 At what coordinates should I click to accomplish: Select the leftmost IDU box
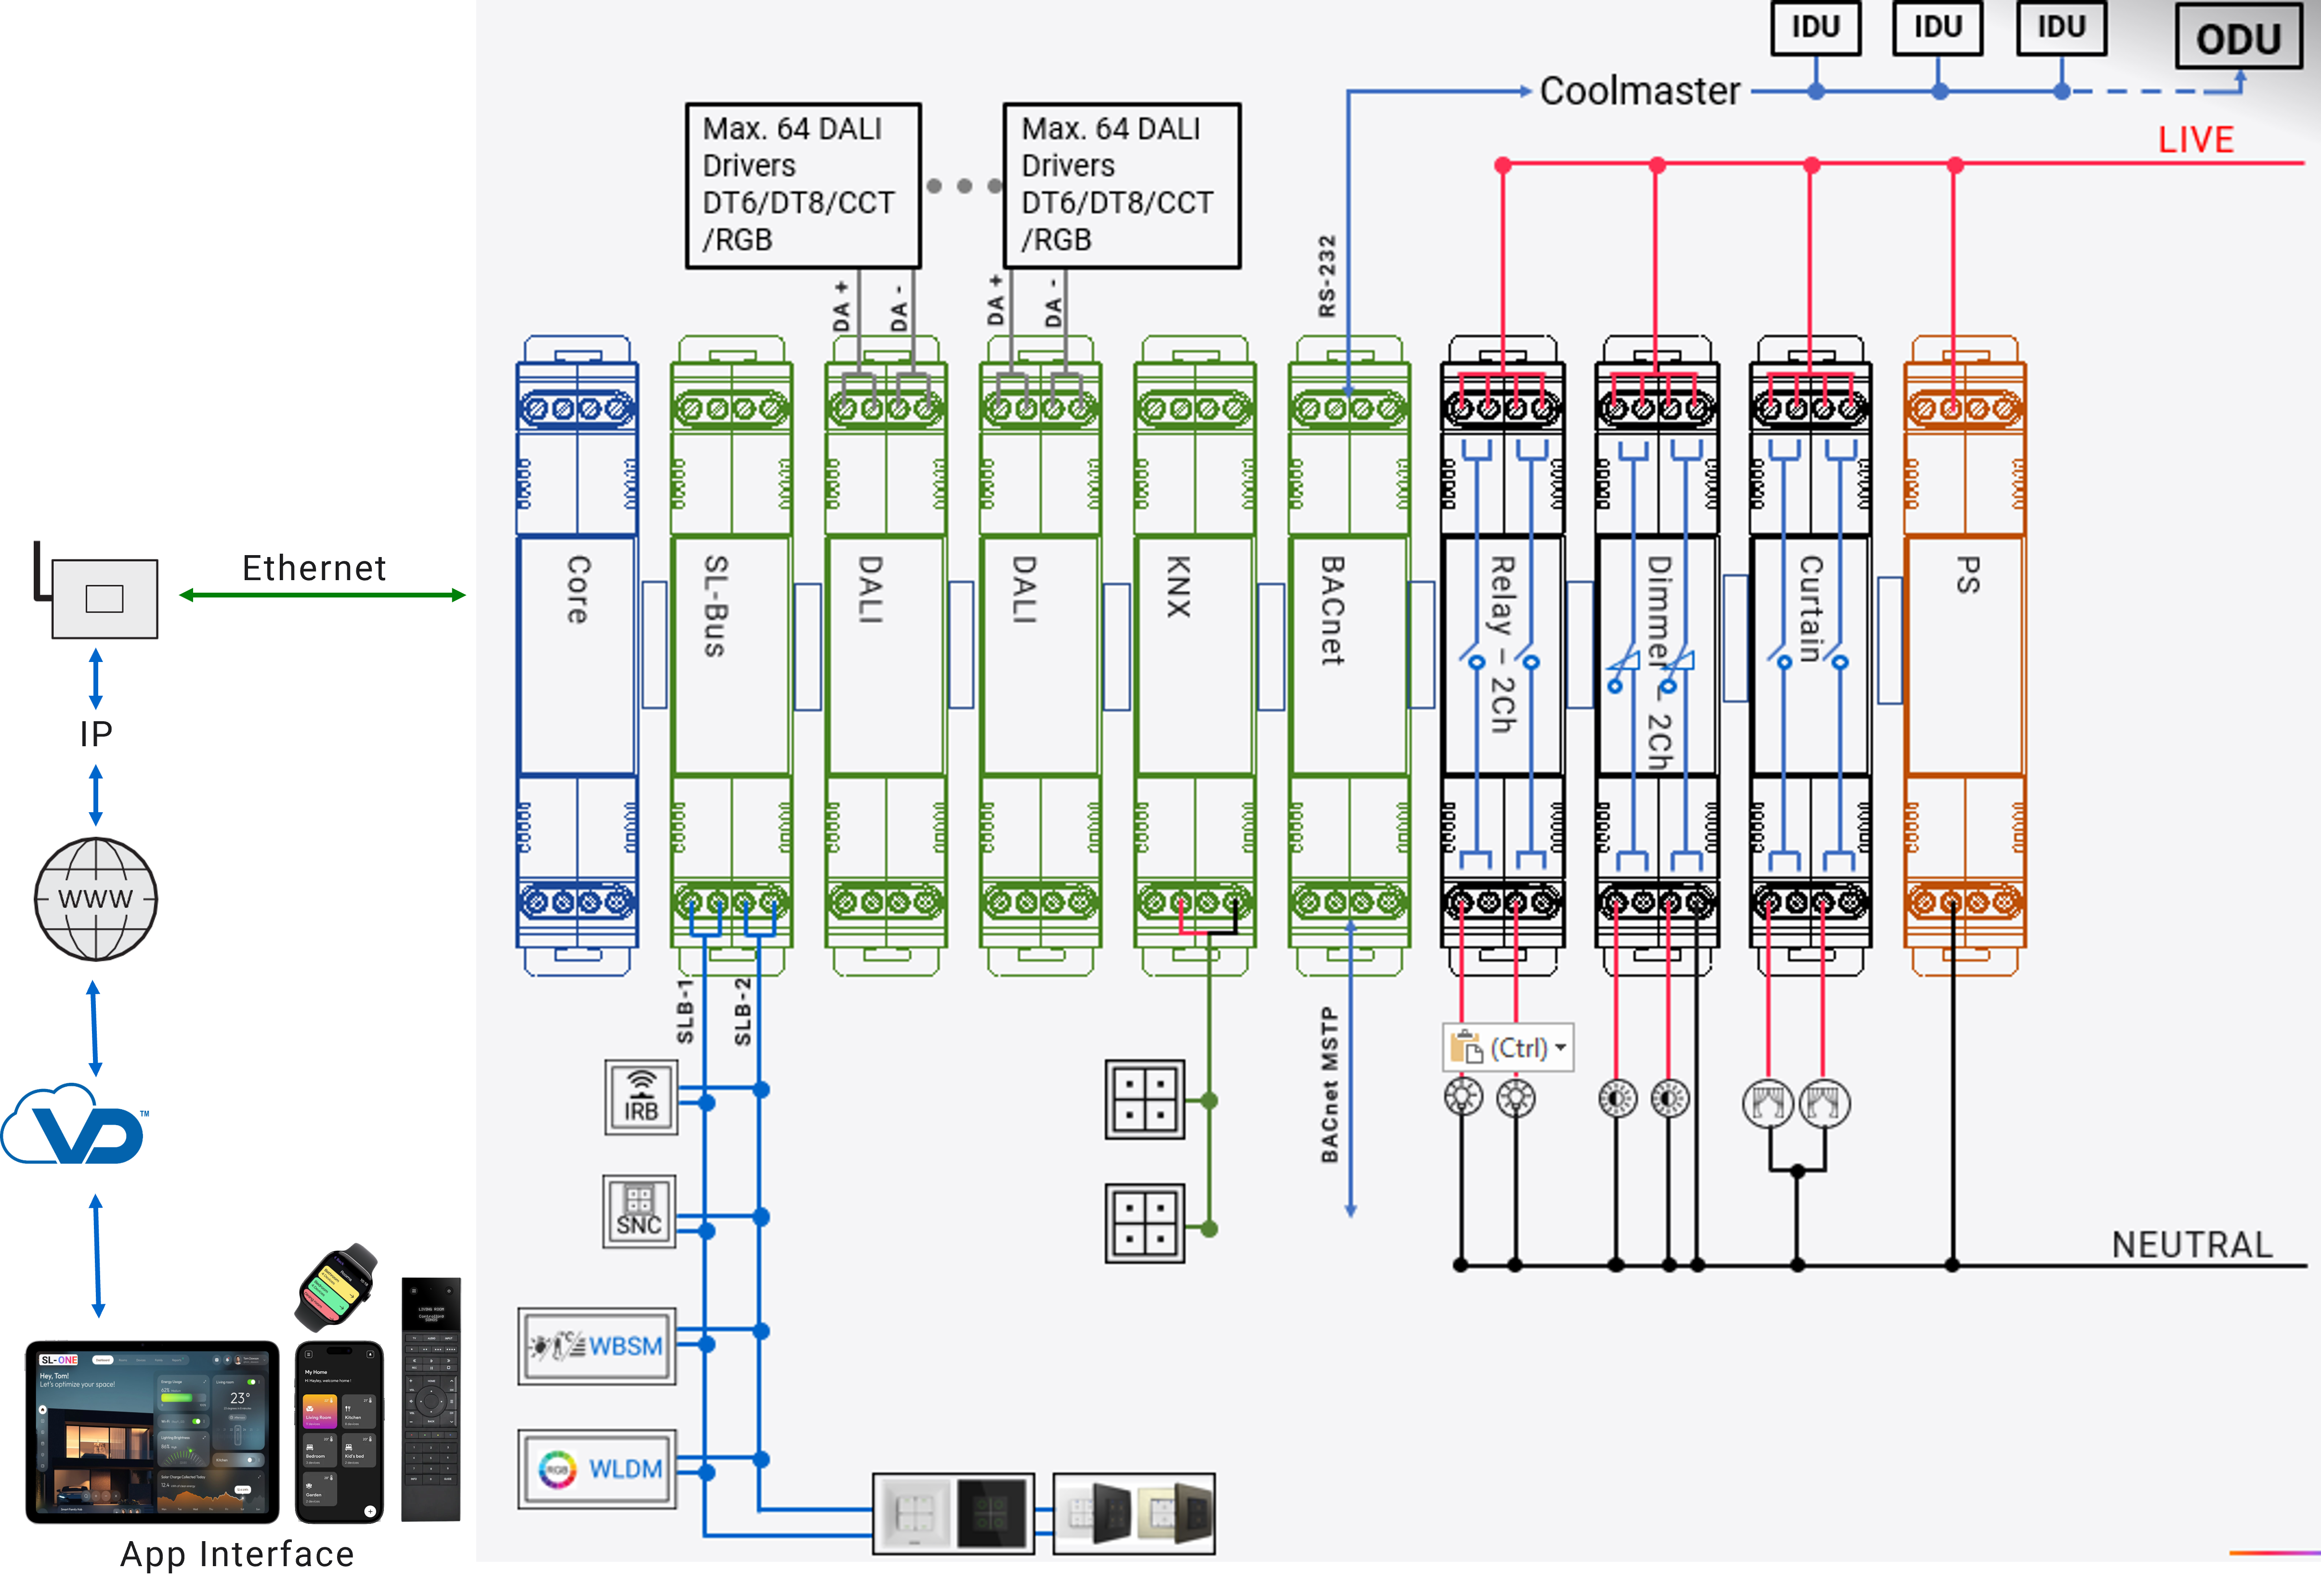pos(1815,27)
